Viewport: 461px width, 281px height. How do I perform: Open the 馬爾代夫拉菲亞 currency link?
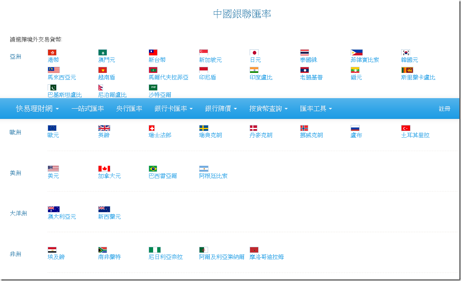pos(169,77)
